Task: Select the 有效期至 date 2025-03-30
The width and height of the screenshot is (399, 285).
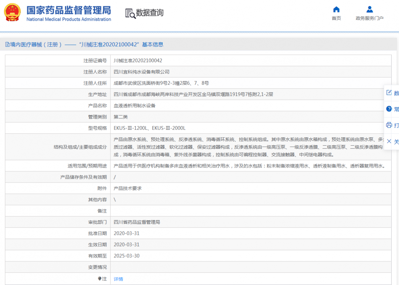Action: coord(126,256)
